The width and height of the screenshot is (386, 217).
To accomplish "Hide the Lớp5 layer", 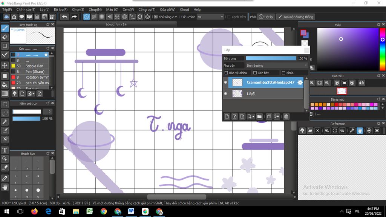I will point(225,93).
